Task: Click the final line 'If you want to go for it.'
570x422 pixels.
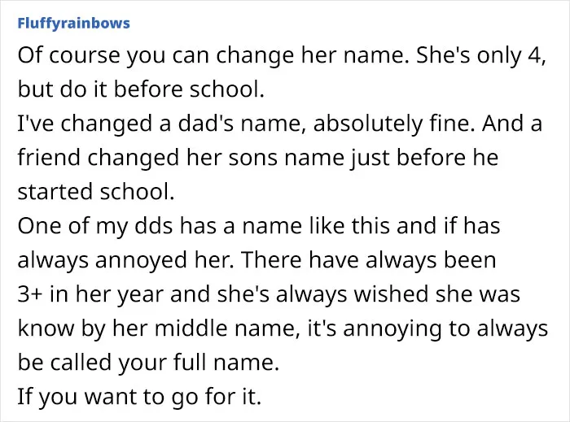Action: point(139,397)
